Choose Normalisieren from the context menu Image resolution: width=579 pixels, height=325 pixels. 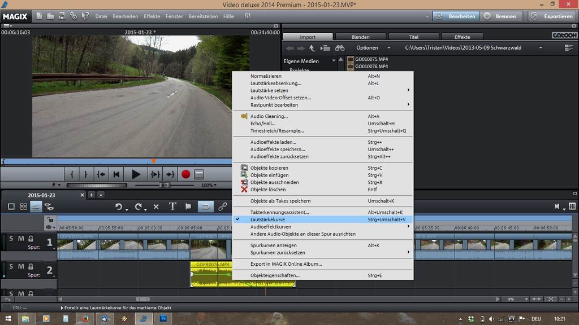tap(266, 76)
